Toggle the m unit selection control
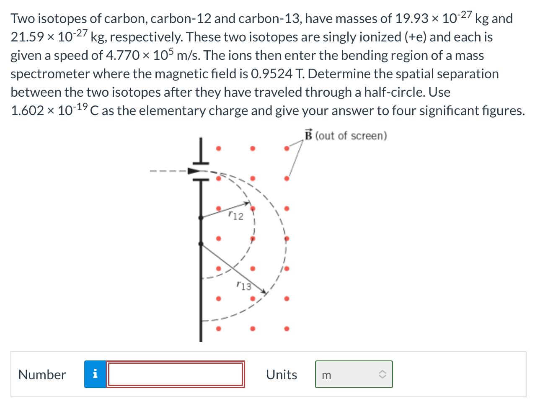Screen dimensions: 535x409 pos(353,374)
